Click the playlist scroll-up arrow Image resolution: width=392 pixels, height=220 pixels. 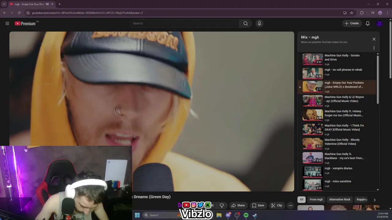378,54
